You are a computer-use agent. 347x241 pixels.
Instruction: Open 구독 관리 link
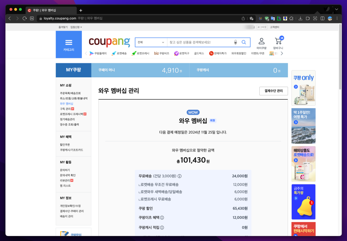[x=65, y=109]
